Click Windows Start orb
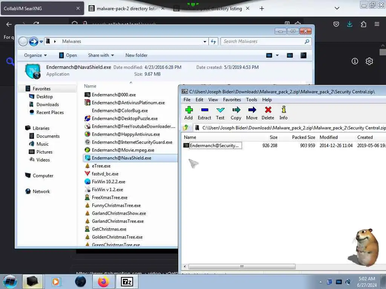Screen dimensions: 386x289 pos(10,281)
